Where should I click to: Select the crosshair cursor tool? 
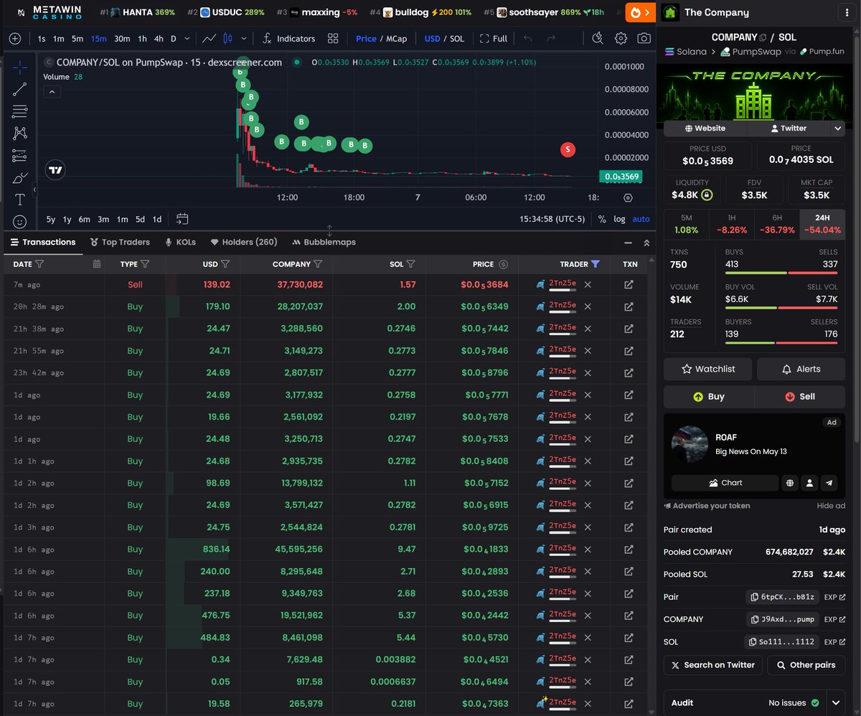pos(19,67)
